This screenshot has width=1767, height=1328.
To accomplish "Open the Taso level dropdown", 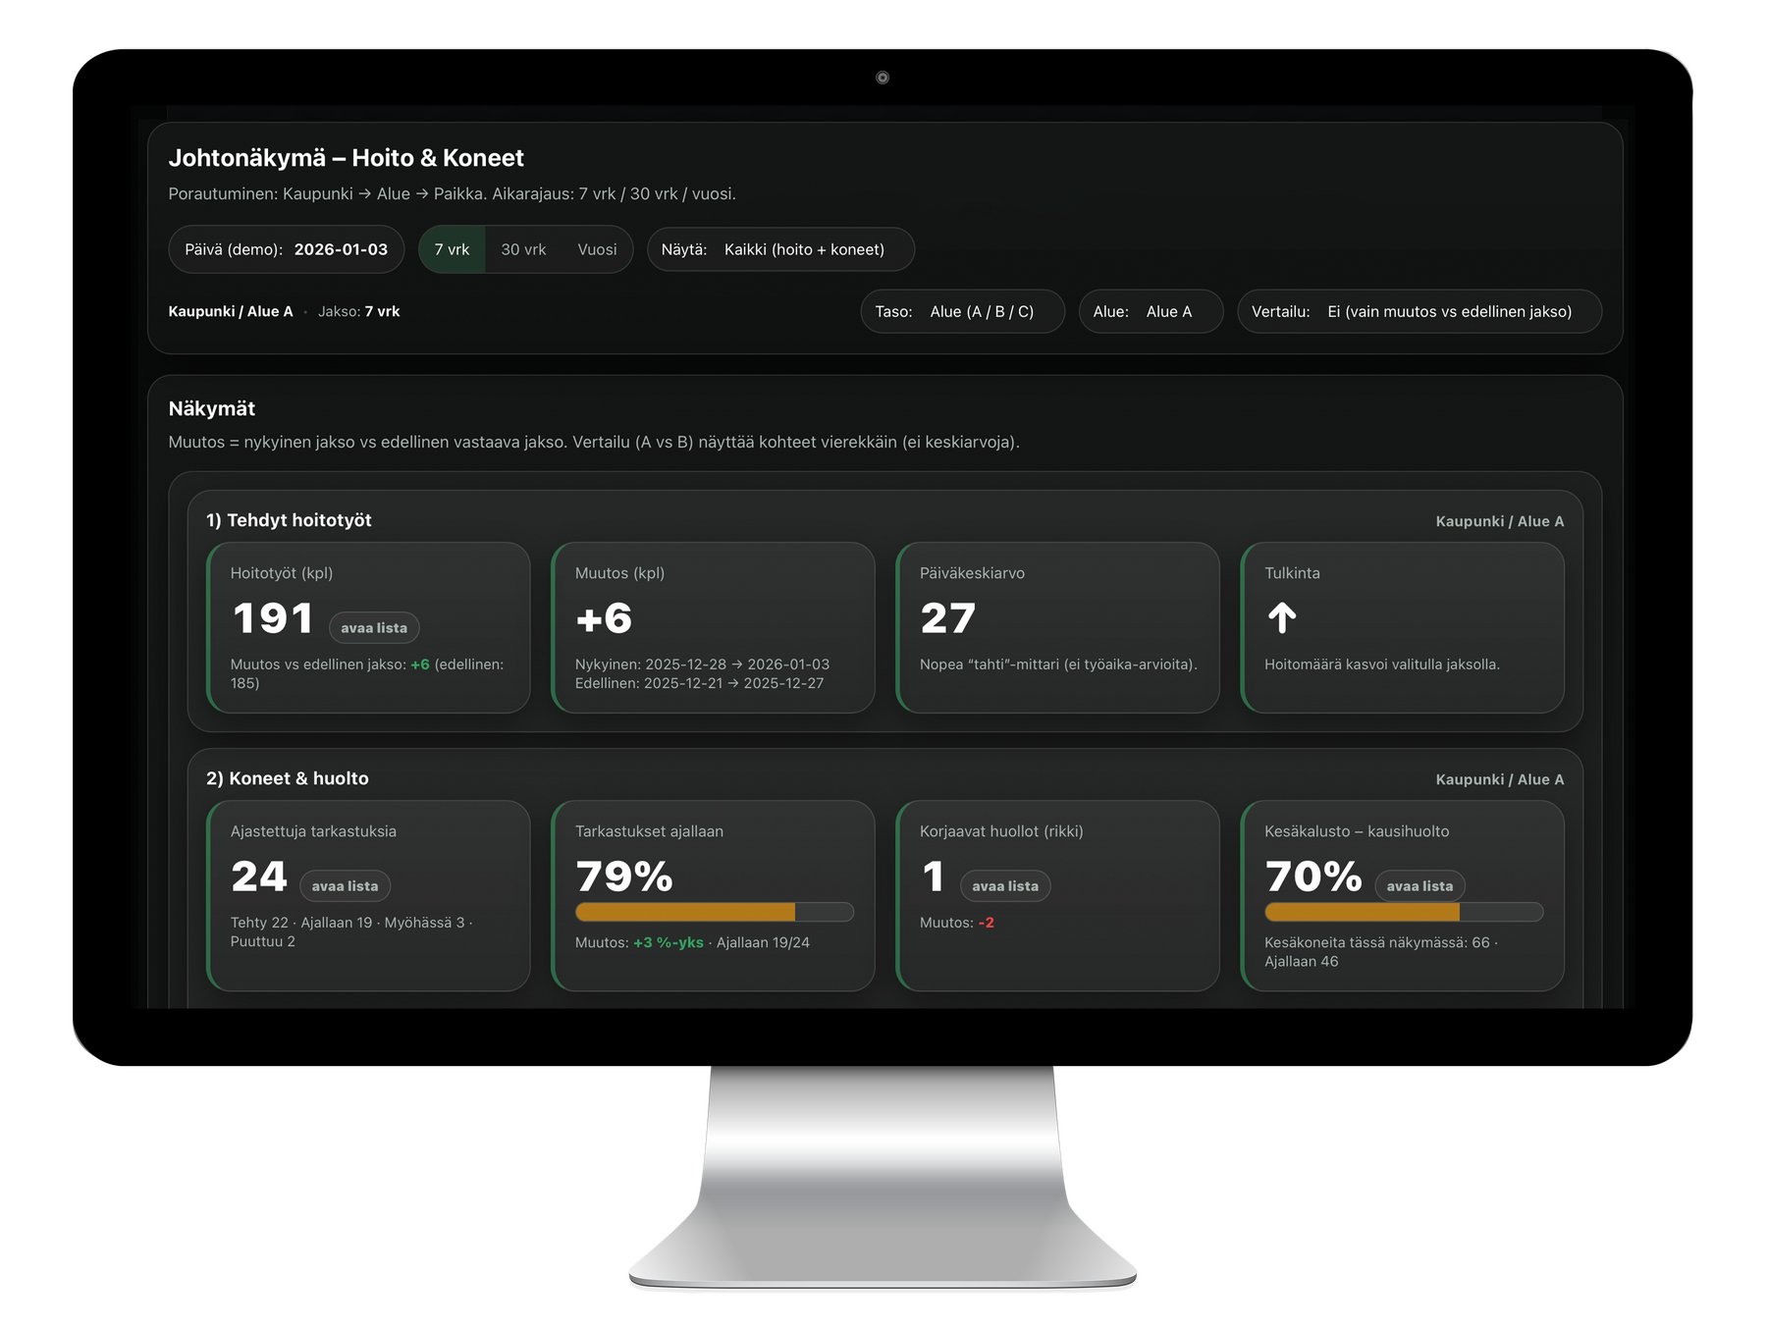I will point(962,311).
